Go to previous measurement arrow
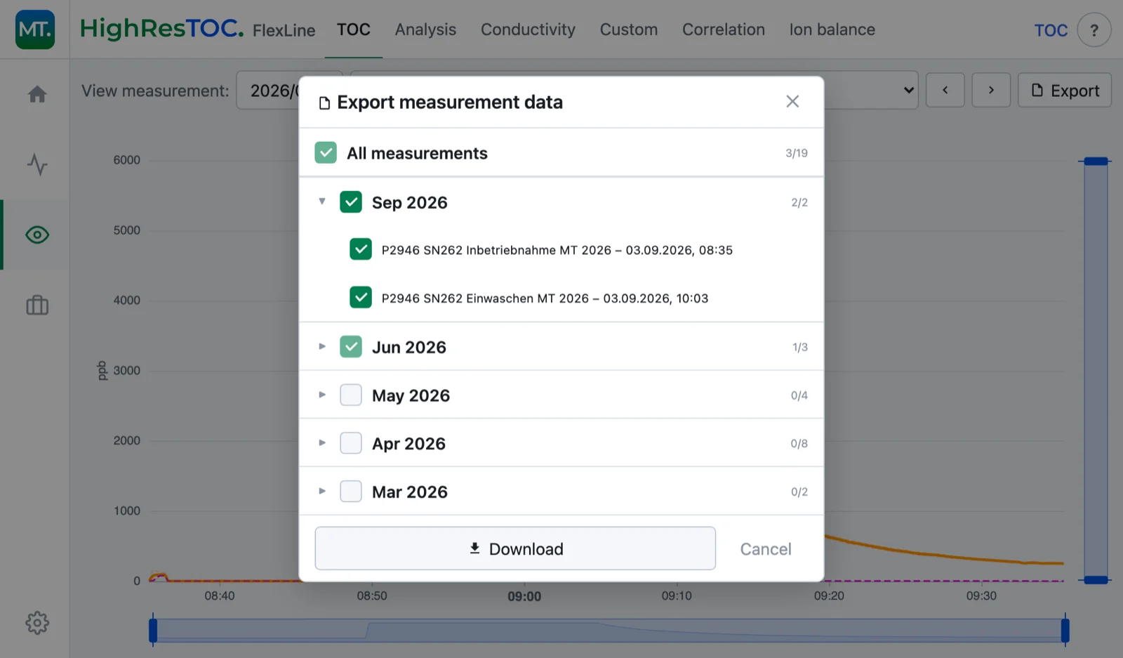The width and height of the screenshot is (1123, 658). click(945, 90)
